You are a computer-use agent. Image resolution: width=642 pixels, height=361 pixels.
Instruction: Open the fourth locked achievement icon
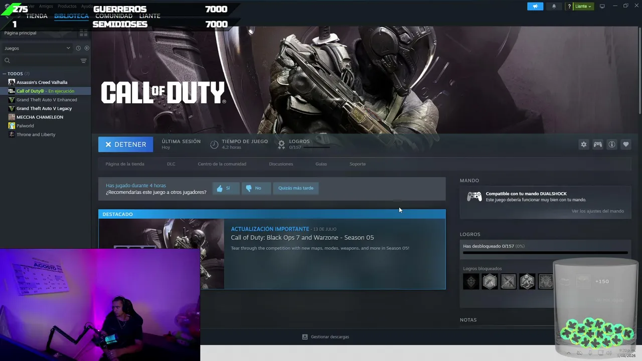pyautogui.click(x=527, y=281)
